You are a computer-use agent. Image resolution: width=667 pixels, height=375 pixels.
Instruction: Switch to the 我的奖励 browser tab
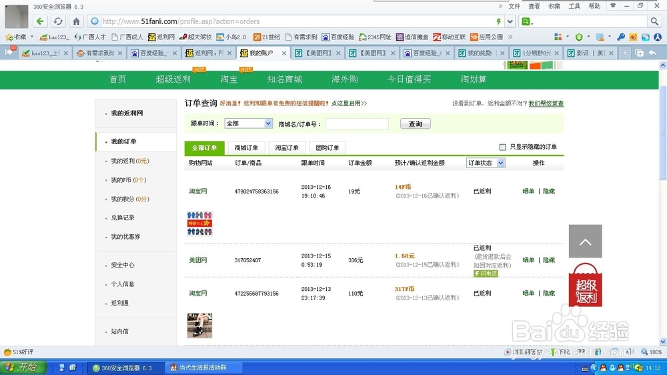(482, 53)
